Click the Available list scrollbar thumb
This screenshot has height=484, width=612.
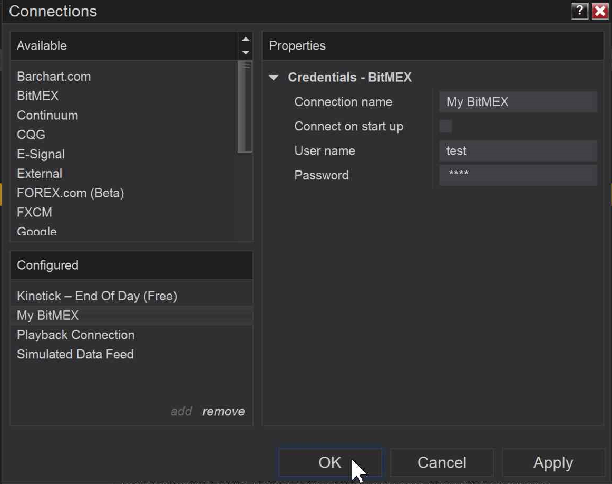pos(245,107)
